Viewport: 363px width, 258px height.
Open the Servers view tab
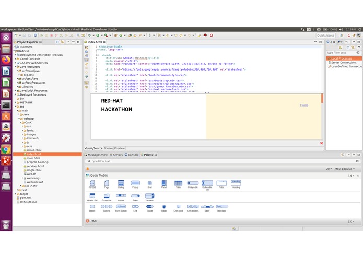pos(116,155)
